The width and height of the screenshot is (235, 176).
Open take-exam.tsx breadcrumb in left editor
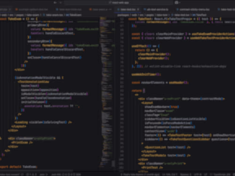click(53, 15)
